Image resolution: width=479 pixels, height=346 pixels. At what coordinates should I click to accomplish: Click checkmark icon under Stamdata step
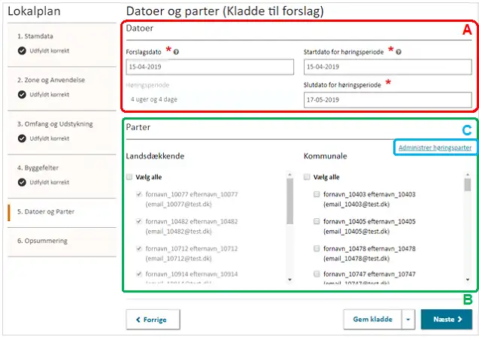tap(22, 51)
